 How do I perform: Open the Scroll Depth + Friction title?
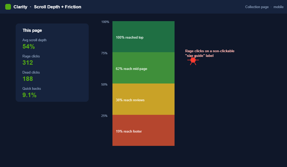tap(57, 7)
